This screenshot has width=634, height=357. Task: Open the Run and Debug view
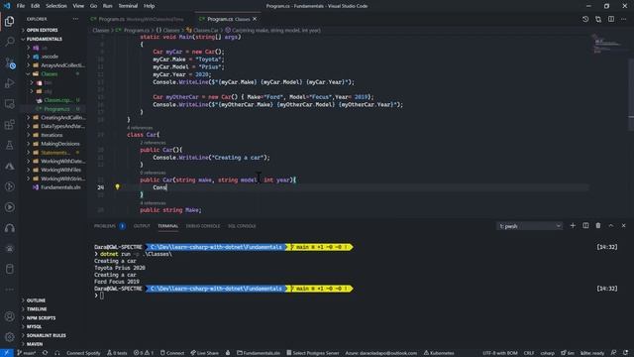9,83
